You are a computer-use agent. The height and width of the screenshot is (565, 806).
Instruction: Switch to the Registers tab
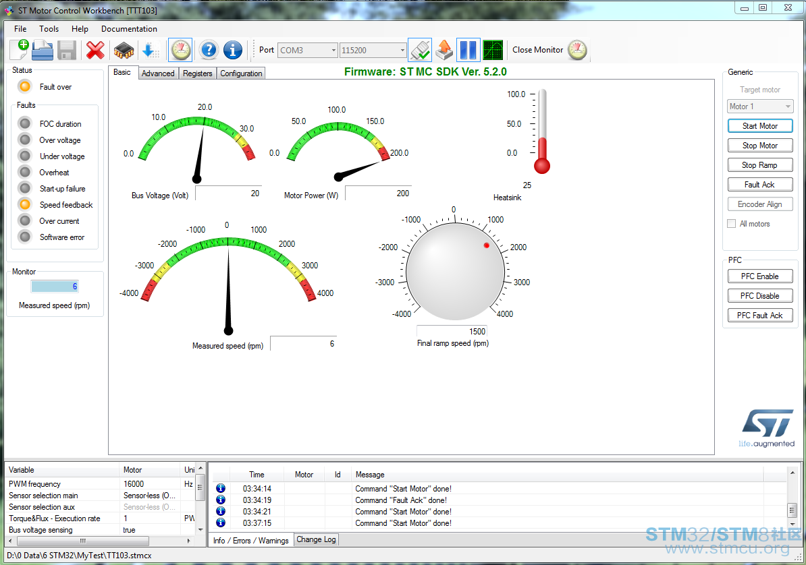point(197,73)
